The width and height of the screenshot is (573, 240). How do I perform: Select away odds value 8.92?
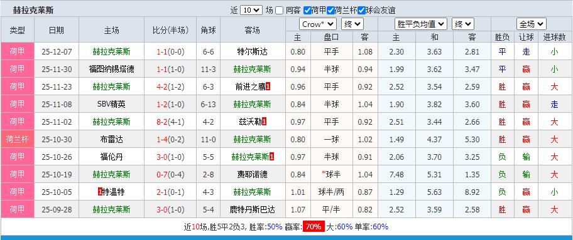pos(472,192)
